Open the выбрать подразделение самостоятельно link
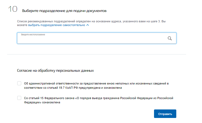The width and height of the screenshot is (202, 123). [x=56, y=25]
